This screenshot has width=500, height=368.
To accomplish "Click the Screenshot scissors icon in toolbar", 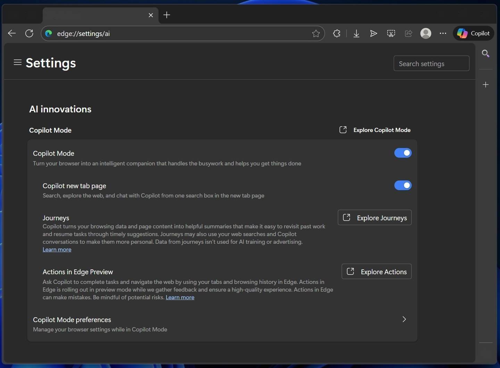I will tap(391, 33).
